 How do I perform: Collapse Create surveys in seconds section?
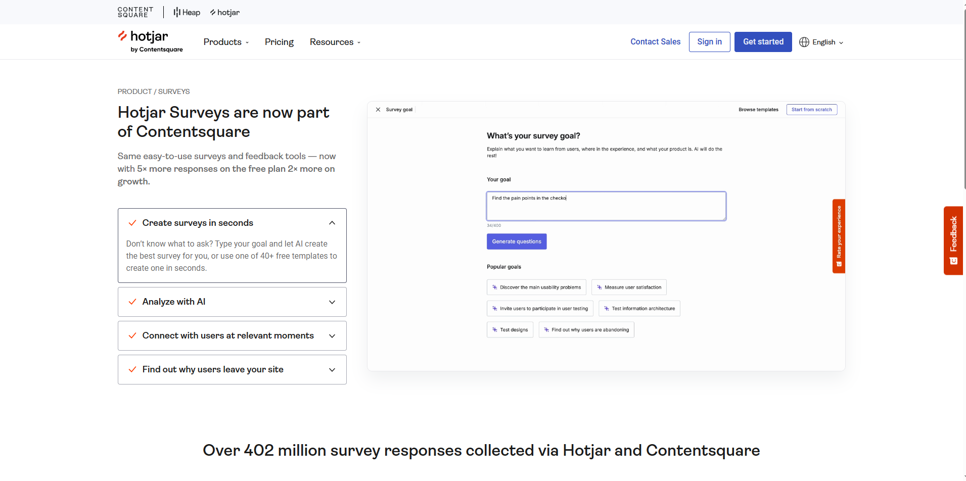pyautogui.click(x=332, y=223)
